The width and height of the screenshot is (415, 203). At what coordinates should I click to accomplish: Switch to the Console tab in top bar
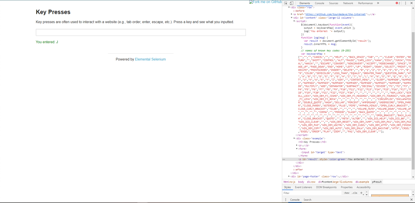320,3
